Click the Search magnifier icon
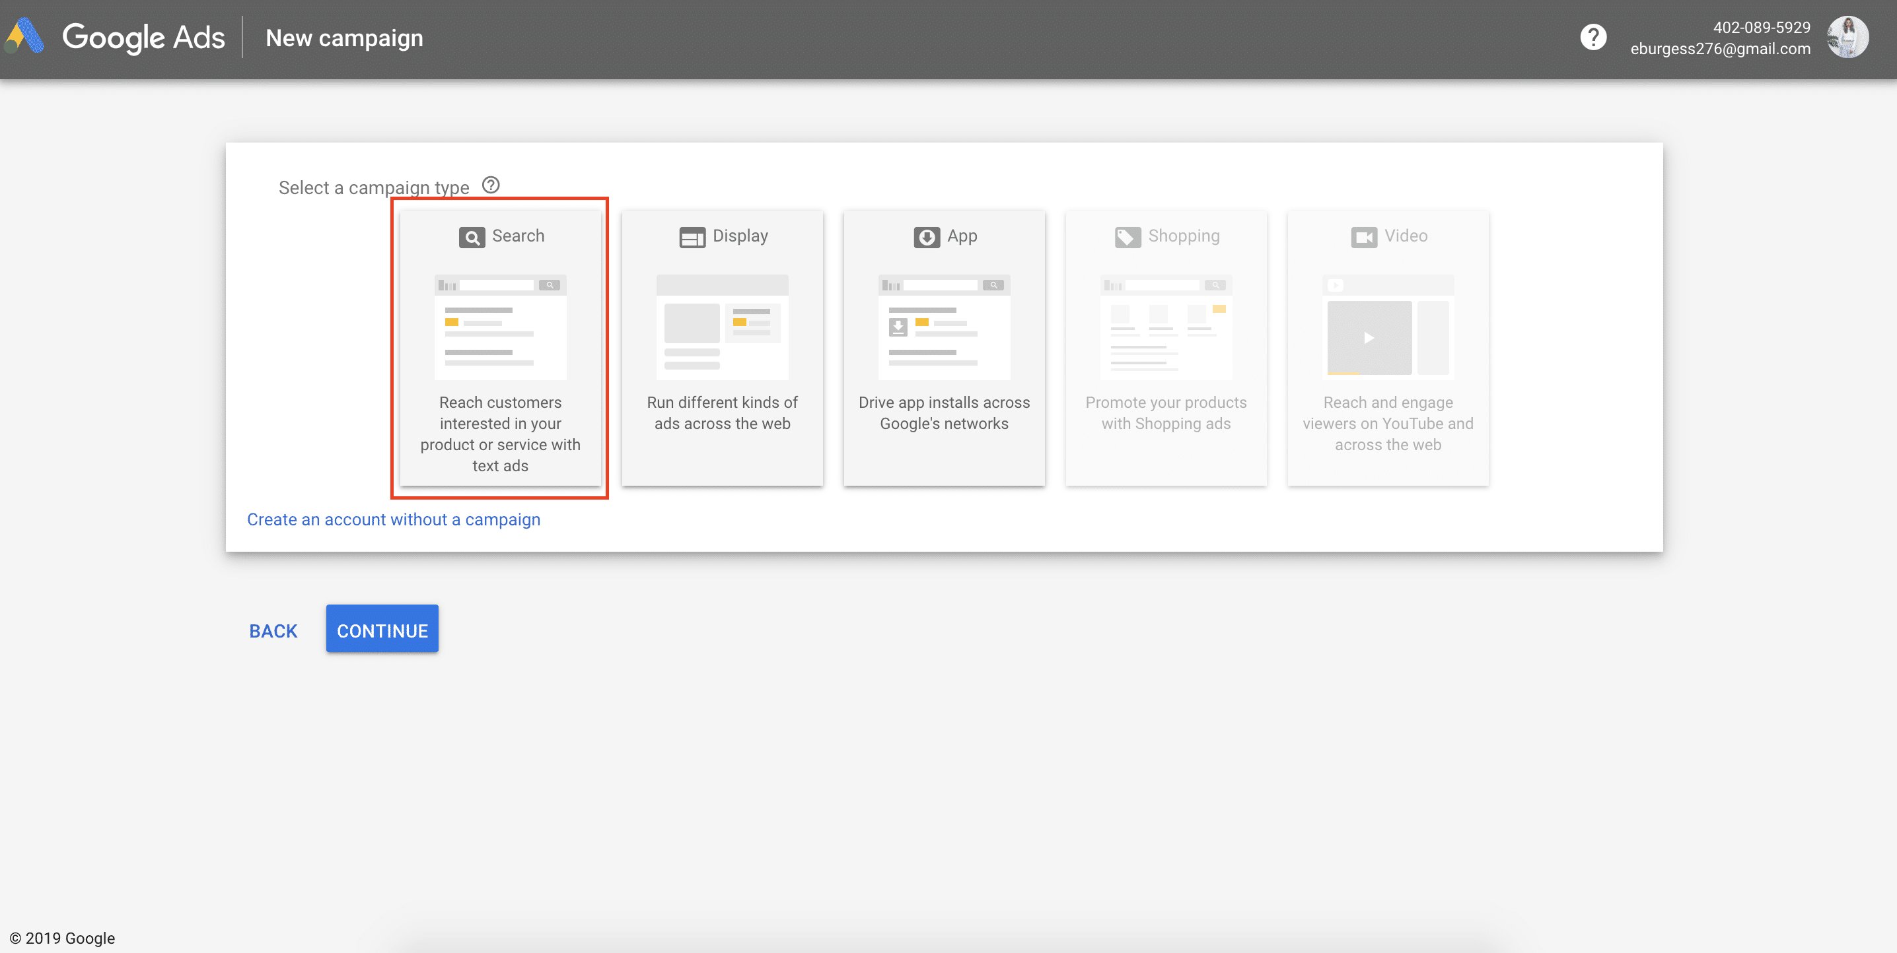 [472, 237]
